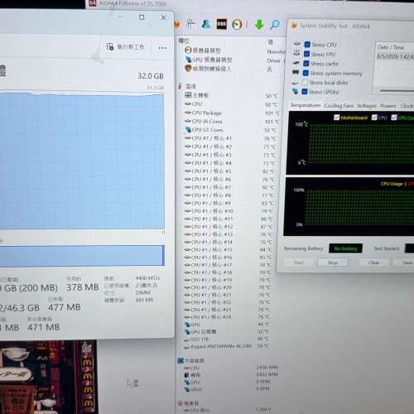The height and width of the screenshot is (414, 414).
Task: Check the Stress local disks box
Action: 305,82
